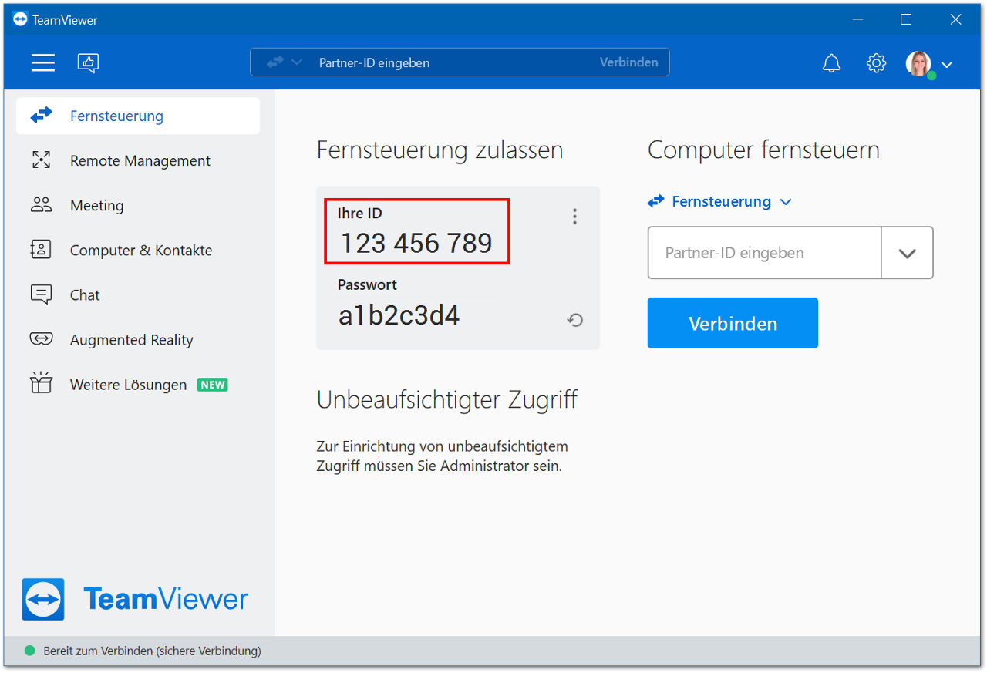Click the user profile avatar
Screen dimensions: 987x673
click(919, 64)
